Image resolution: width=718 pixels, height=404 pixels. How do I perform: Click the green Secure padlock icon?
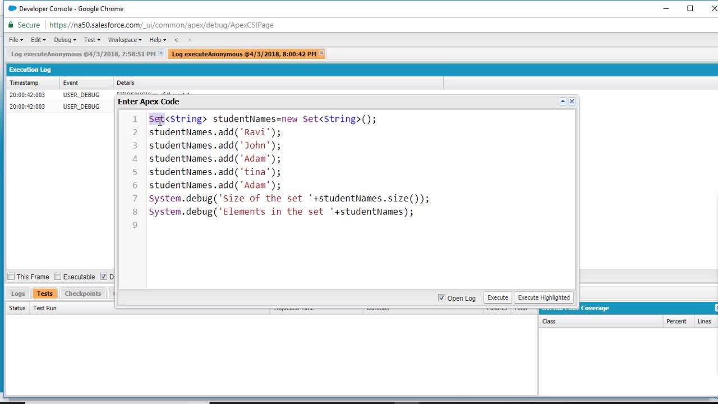pos(11,25)
